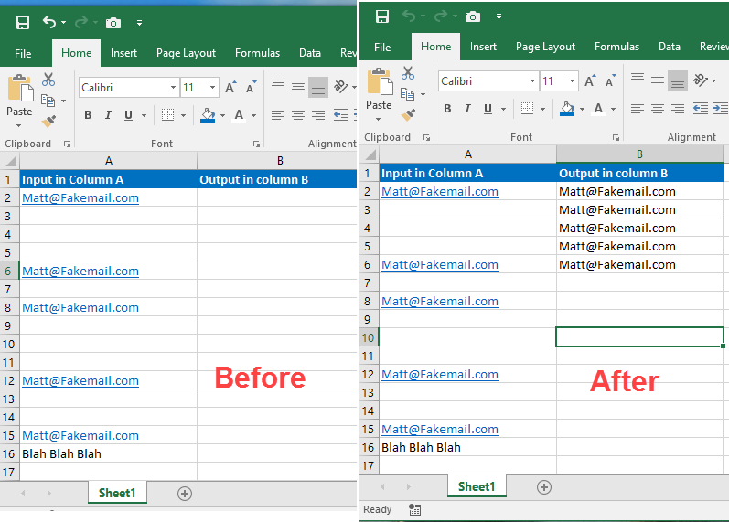Click Borders icon in After window

pos(527,108)
